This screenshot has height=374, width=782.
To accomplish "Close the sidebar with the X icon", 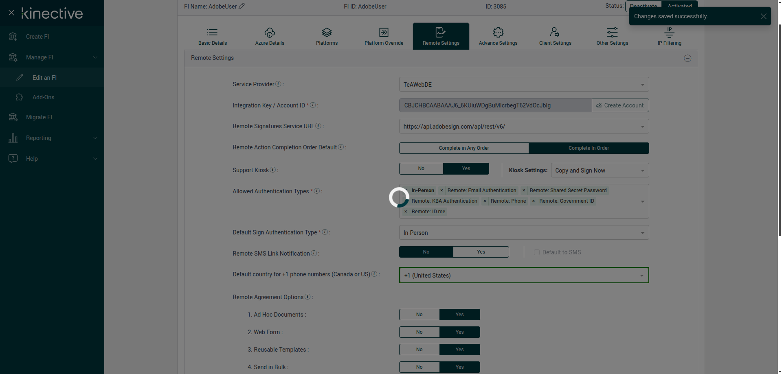I will pos(11,13).
